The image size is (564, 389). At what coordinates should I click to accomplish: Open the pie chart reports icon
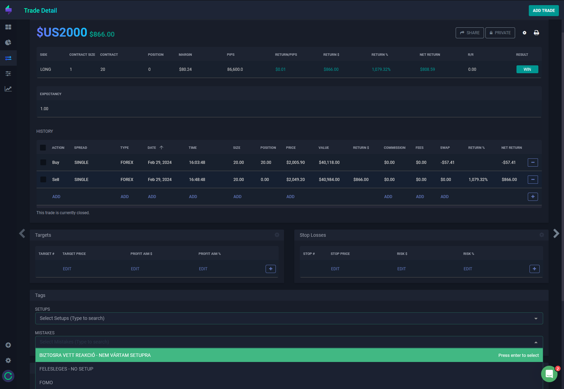8,42
